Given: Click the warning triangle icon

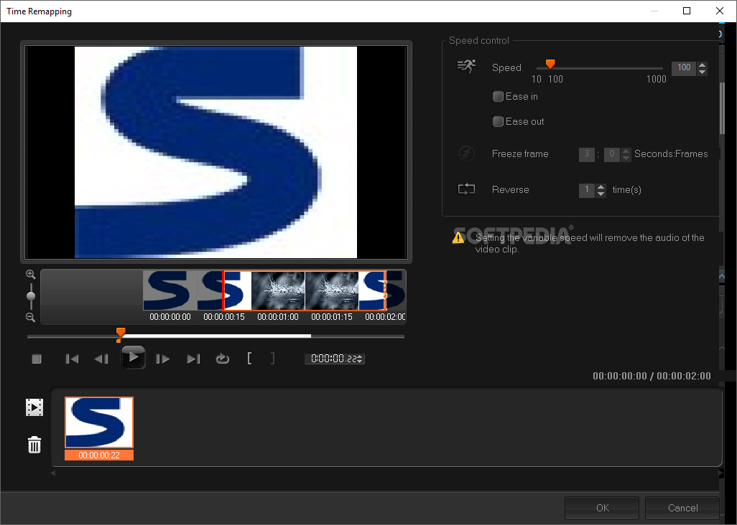Looking at the screenshot, I should pos(458,238).
